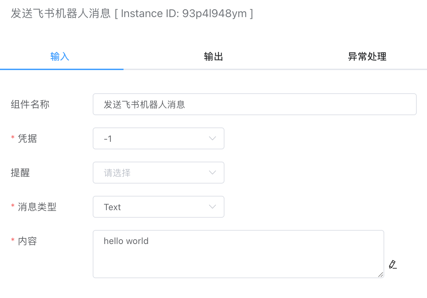Open the 凭据 credential dropdown showing -1
Screen dimensions: 427x298
[x=158, y=138]
